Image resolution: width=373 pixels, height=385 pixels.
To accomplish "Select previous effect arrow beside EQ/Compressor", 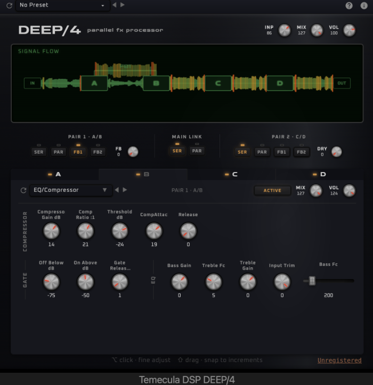I will [117, 190].
